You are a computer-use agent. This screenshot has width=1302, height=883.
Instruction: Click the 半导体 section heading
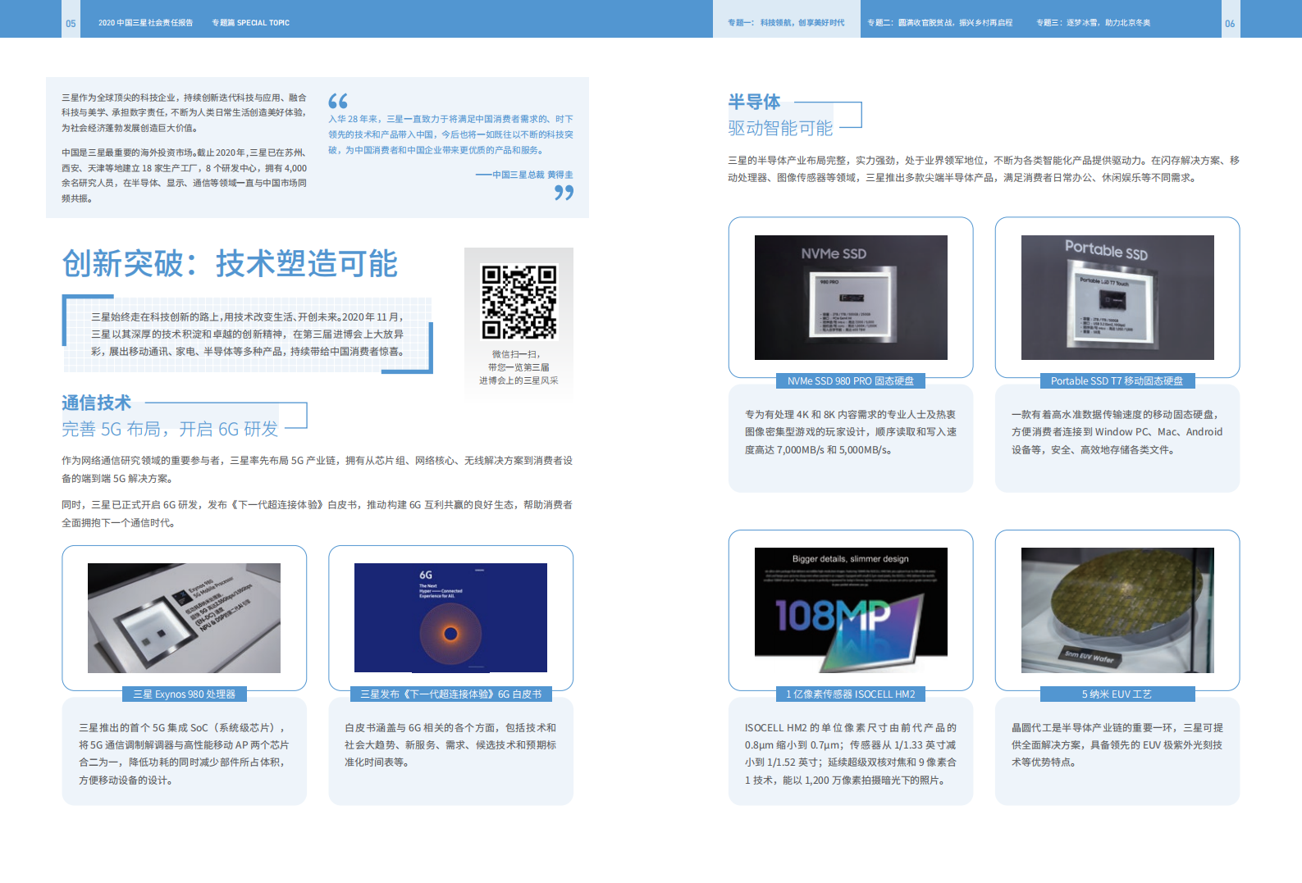(754, 102)
